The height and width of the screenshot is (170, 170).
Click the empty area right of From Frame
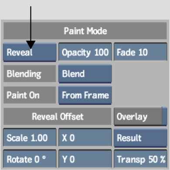pyautogui.click(x=140, y=95)
